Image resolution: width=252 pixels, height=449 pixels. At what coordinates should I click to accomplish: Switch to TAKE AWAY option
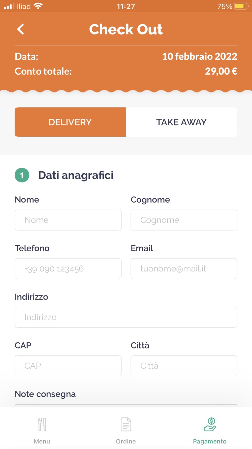tap(182, 122)
